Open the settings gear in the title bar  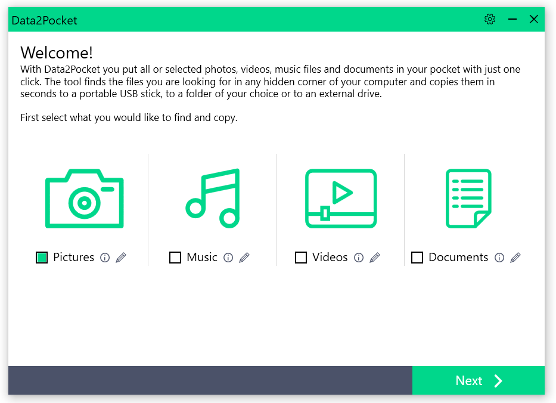coord(490,19)
